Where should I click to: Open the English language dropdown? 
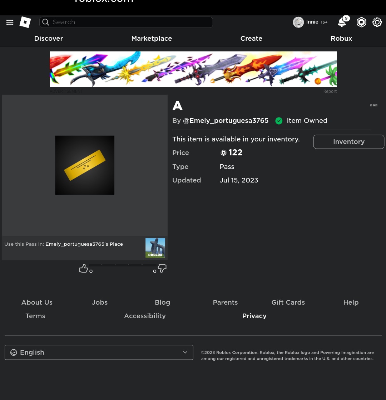pos(99,352)
